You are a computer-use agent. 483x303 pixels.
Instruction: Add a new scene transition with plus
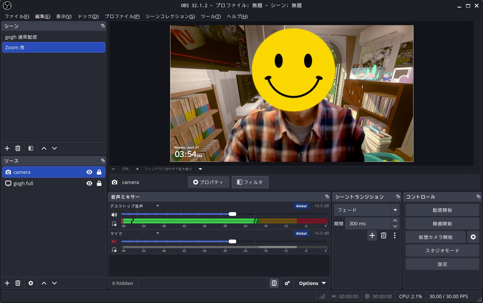[372, 235]
